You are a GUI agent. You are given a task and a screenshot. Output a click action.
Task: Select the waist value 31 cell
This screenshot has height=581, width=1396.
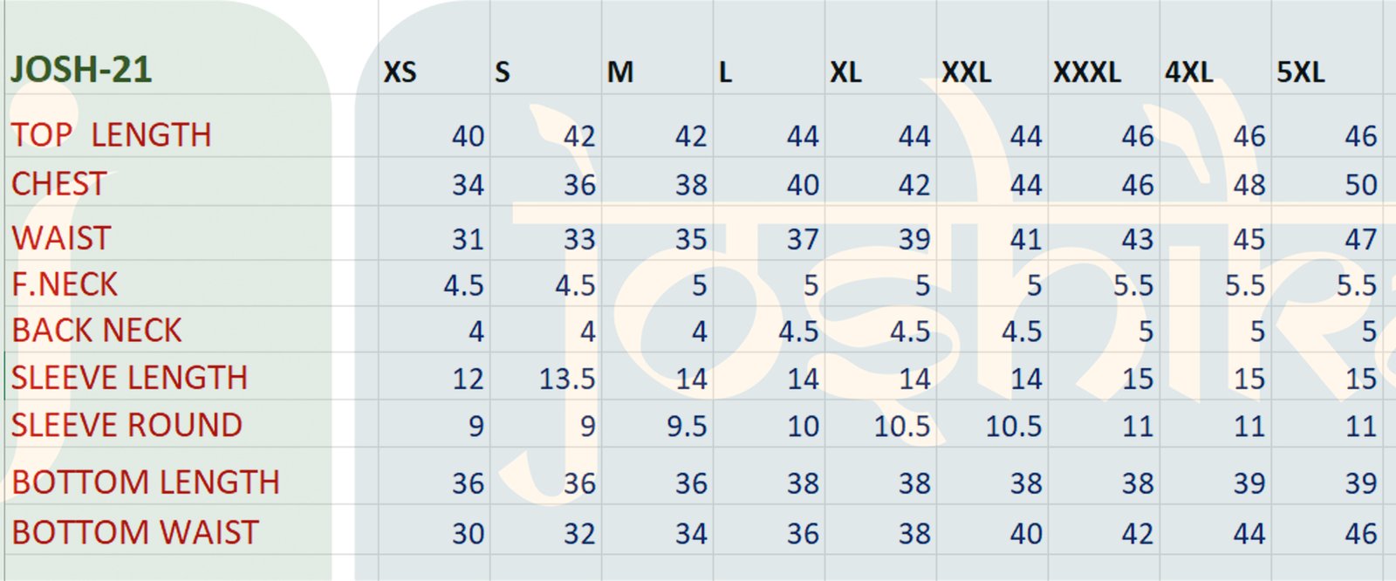[468, 239]
